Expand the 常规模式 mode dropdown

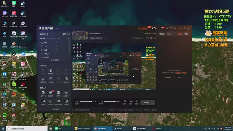[44, 34]
